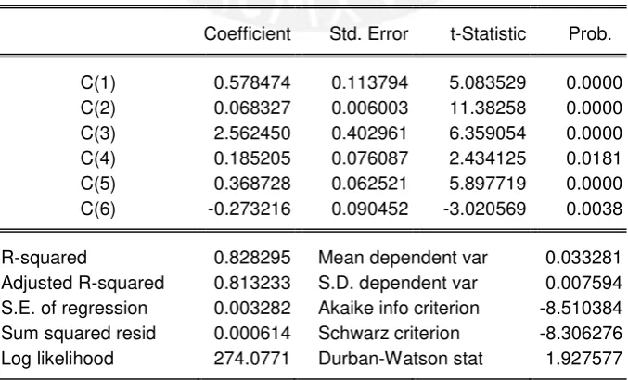The image size is (628, 380).
Task: Select the C(5) t-Statistic value 5.897719
Action: tap(487, 184)
